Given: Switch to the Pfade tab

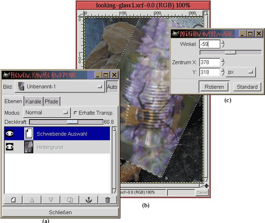Looking at the screenshot, I should tap(51, 102).
